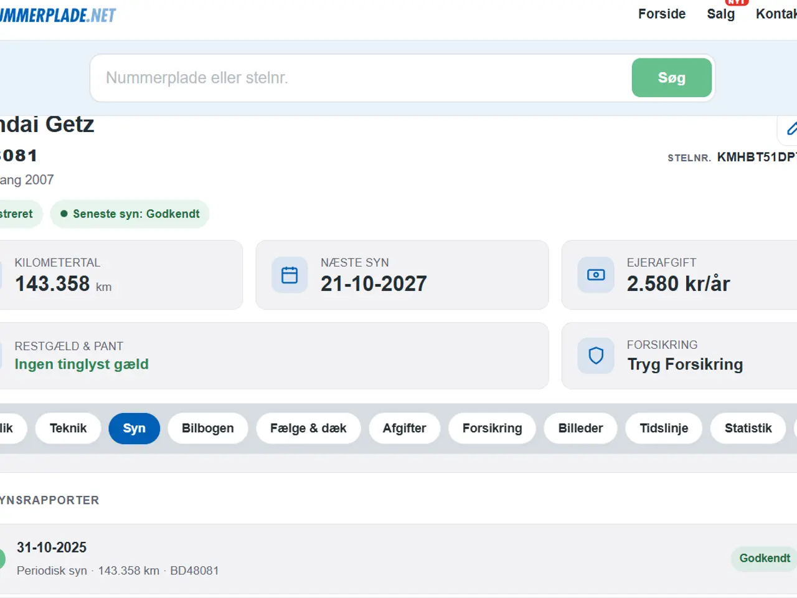Open the 31-10-2025 inspection report row
Viewport: 797px width, 598px height.
pos(398,559)
